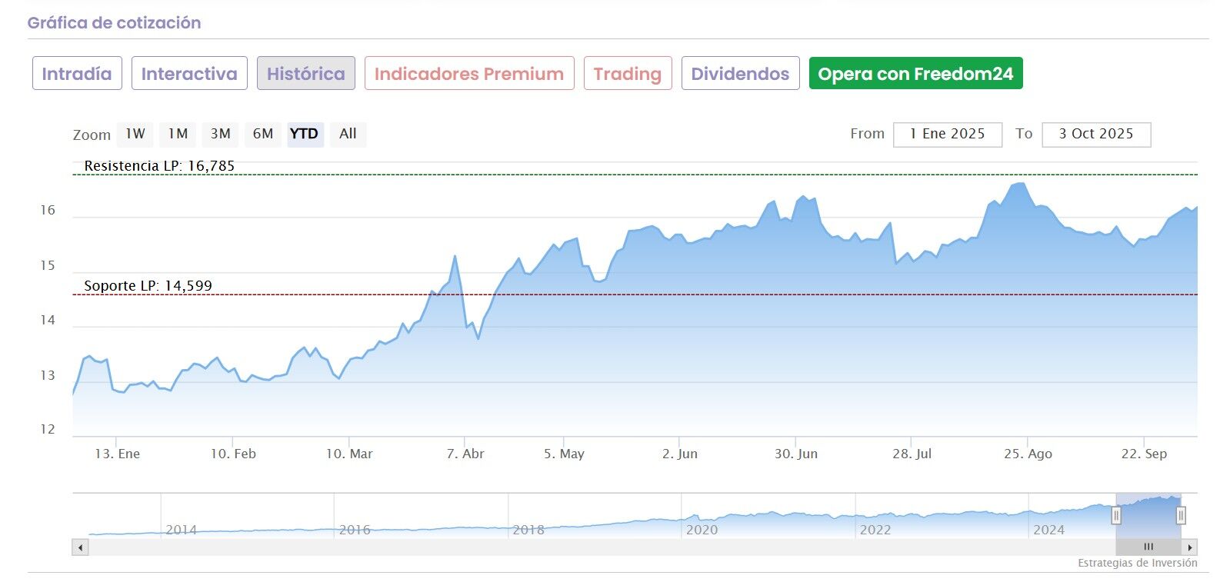Select the 1M zoom range
Viewport: 1220px width, 582px height.
(178, 134)
